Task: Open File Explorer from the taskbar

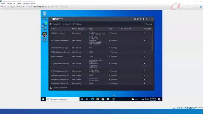Action: [x=98, y=99]
